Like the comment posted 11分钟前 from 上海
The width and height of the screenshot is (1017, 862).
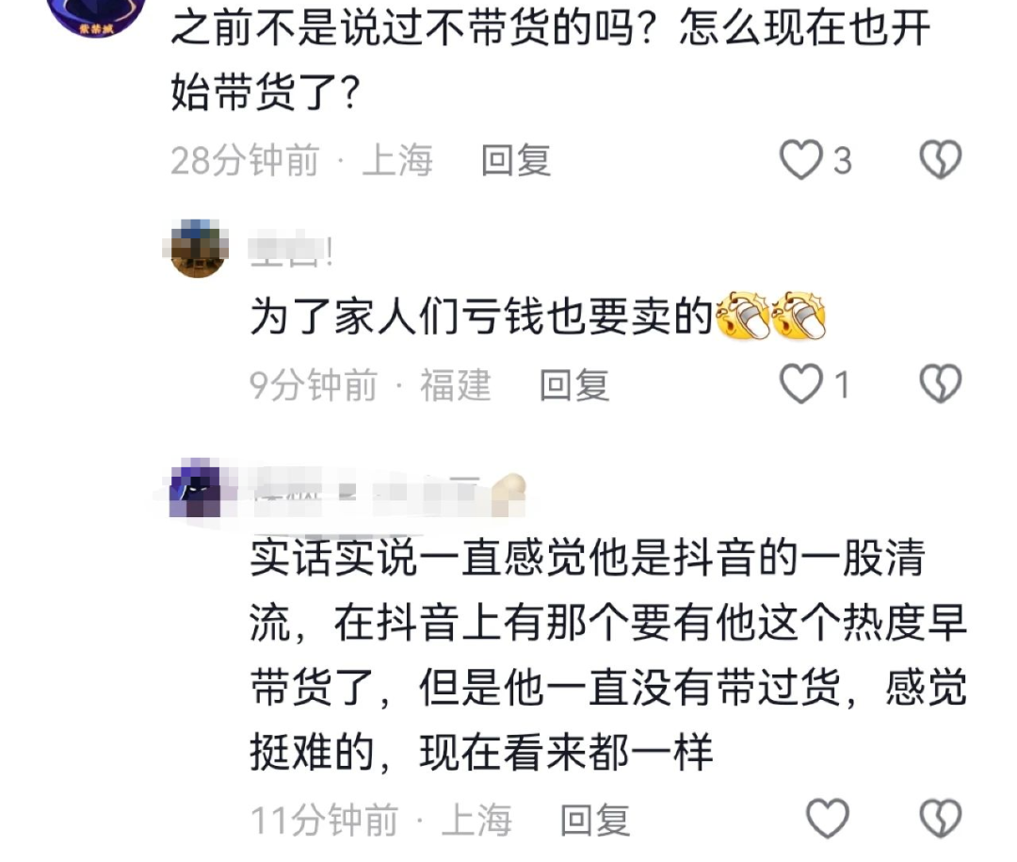pos(827,818)
